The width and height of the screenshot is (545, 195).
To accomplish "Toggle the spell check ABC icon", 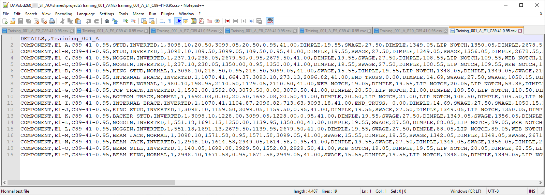I will [270, 21].
